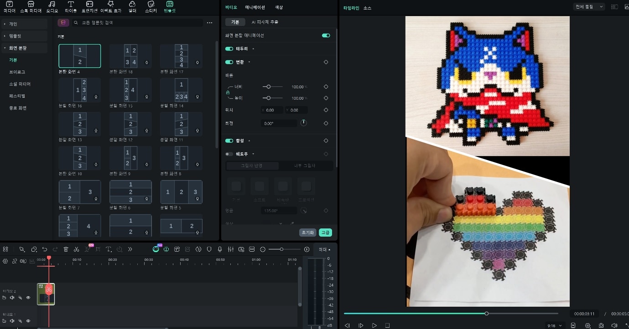Image resolution: width=629 pixels, height=329 pixels.
Task: Stop preview playback with square button
Action: pyautogui.click(x=387, y=326)
